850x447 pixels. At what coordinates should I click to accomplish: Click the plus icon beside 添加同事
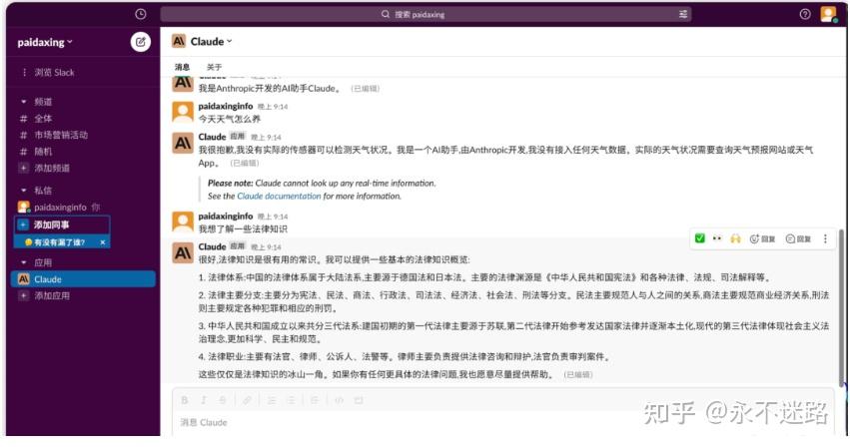(23, 224)
